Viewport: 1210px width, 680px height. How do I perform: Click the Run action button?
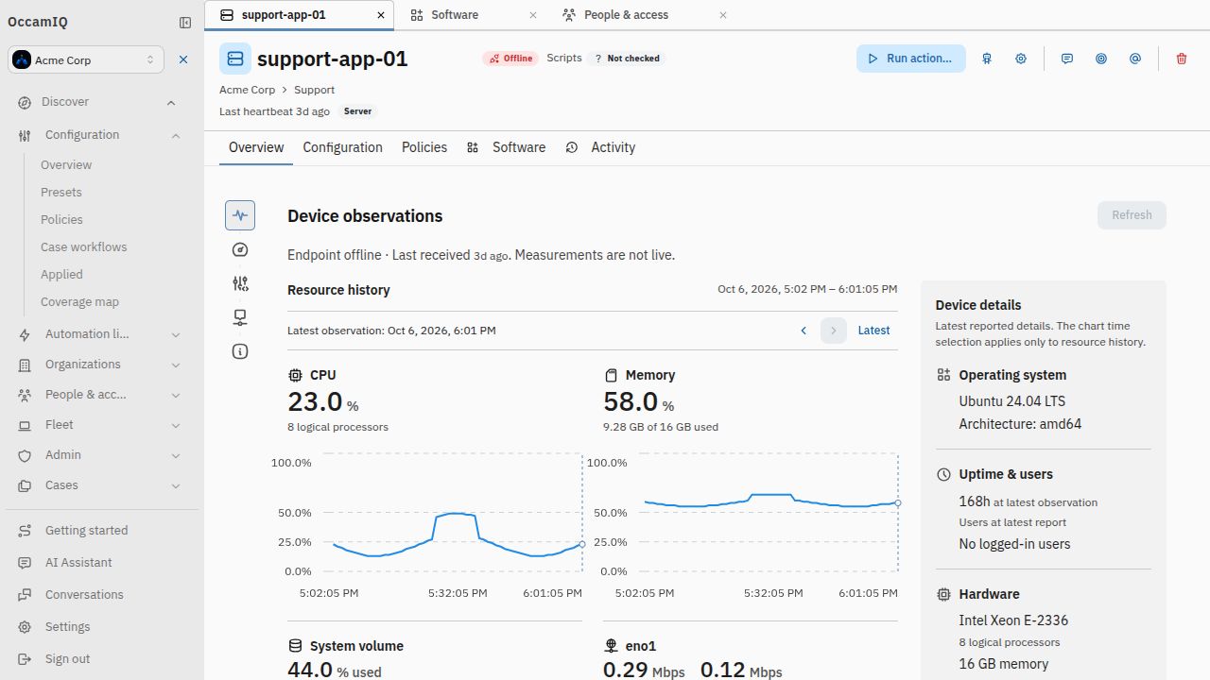[911, 59]
